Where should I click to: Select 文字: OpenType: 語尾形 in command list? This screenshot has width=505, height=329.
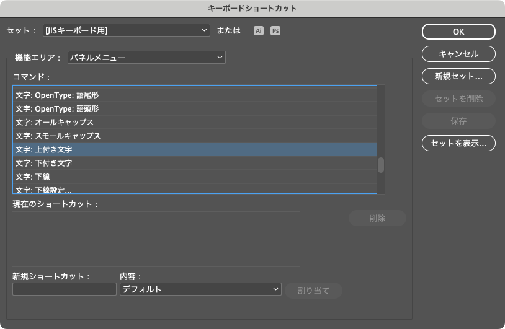[194, 95]
